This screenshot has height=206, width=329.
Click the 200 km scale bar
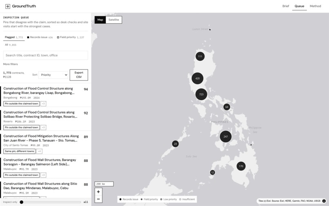(104, 184)
